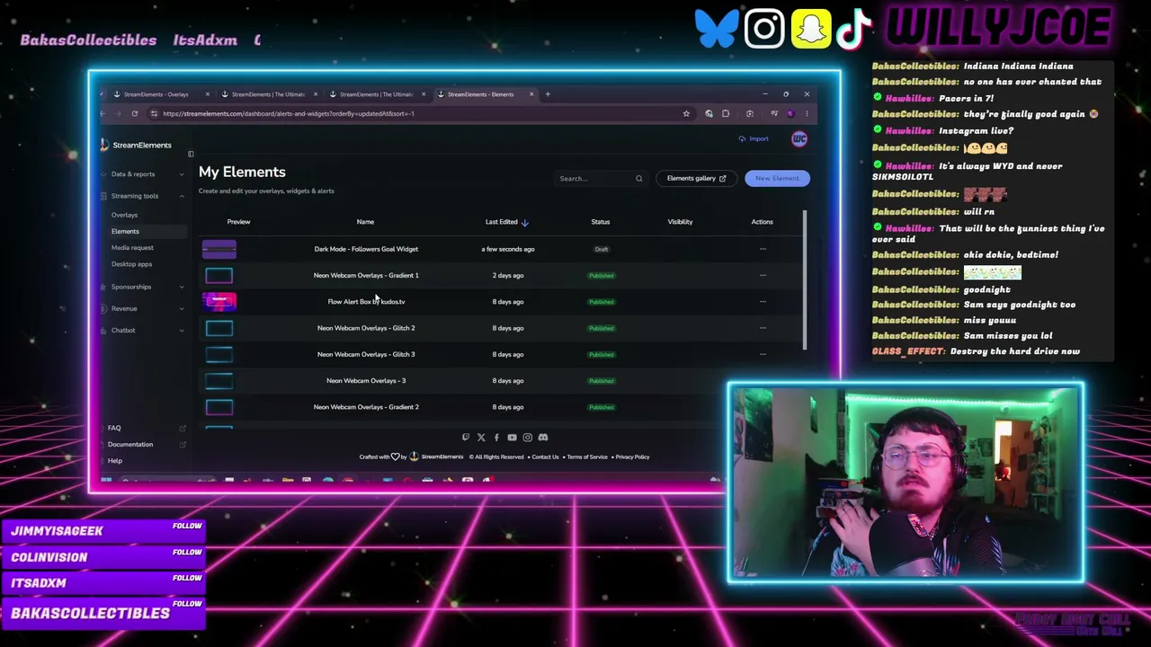Open Media request in the sidebar
The image size is (1151, 647).
point(132,248)
